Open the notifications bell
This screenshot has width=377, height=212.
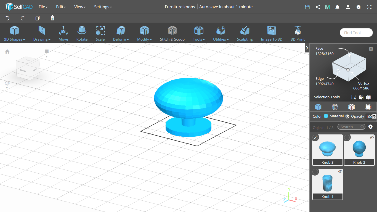click(x=337, y=7)
